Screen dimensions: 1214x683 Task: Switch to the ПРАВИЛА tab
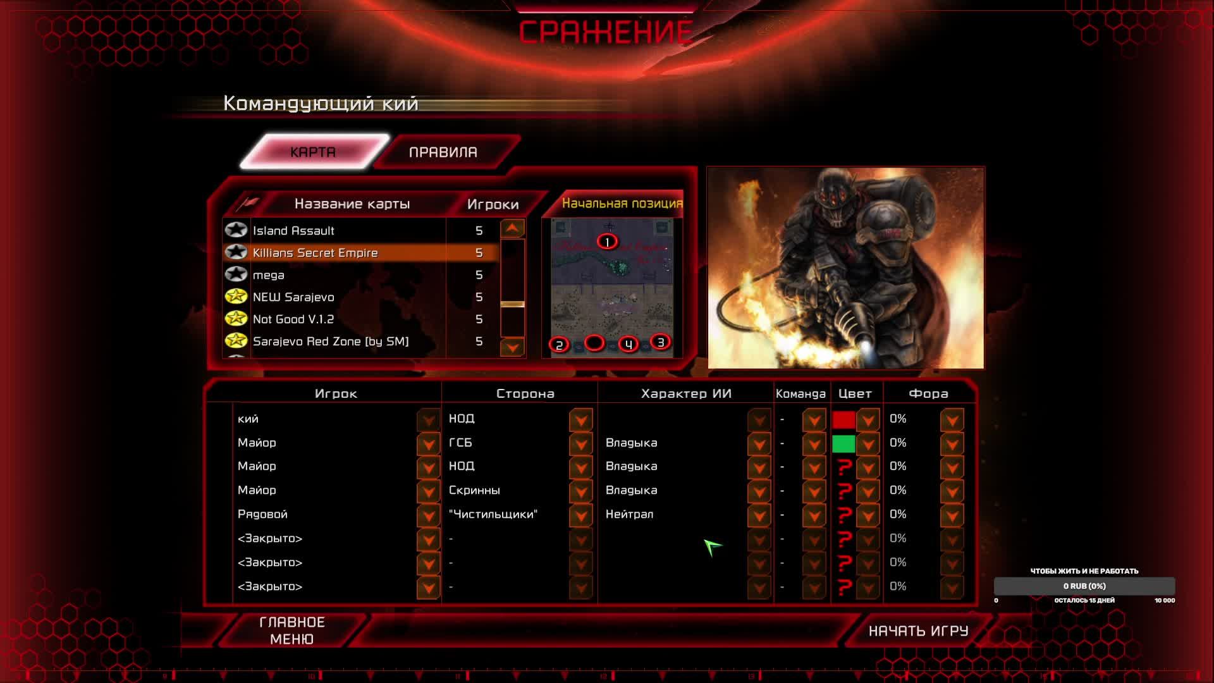[443, 151]
